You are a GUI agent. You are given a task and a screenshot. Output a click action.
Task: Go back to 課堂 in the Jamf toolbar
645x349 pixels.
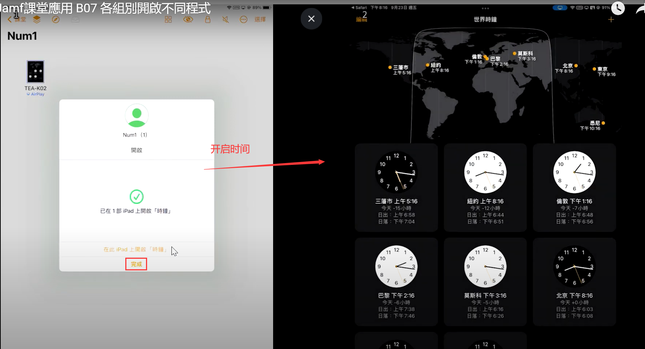tap(17, 20)
